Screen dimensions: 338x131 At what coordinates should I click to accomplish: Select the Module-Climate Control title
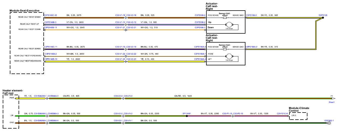point(299,109)
